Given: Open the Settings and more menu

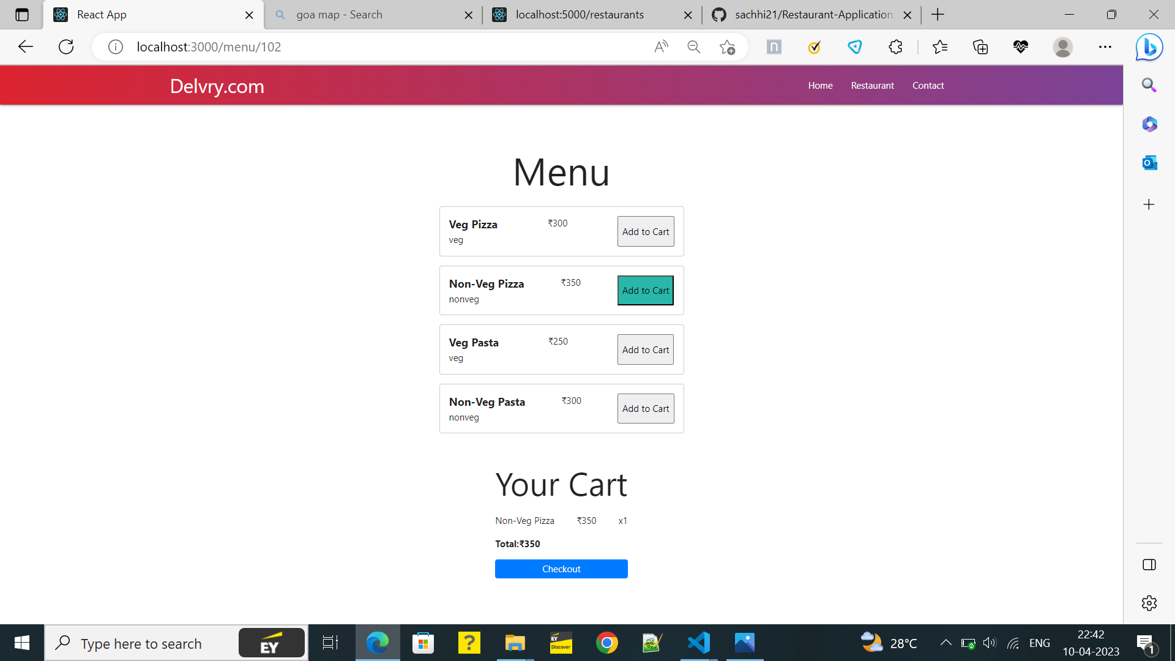Looking at the screenshot, I should point(1105,47).
